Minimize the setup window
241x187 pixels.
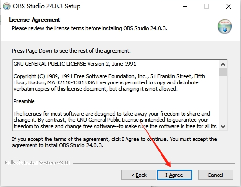pos(185,6)
